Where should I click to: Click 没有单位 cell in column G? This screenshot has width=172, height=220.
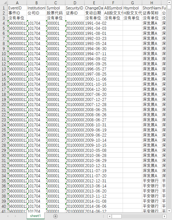tap(132, 18)
